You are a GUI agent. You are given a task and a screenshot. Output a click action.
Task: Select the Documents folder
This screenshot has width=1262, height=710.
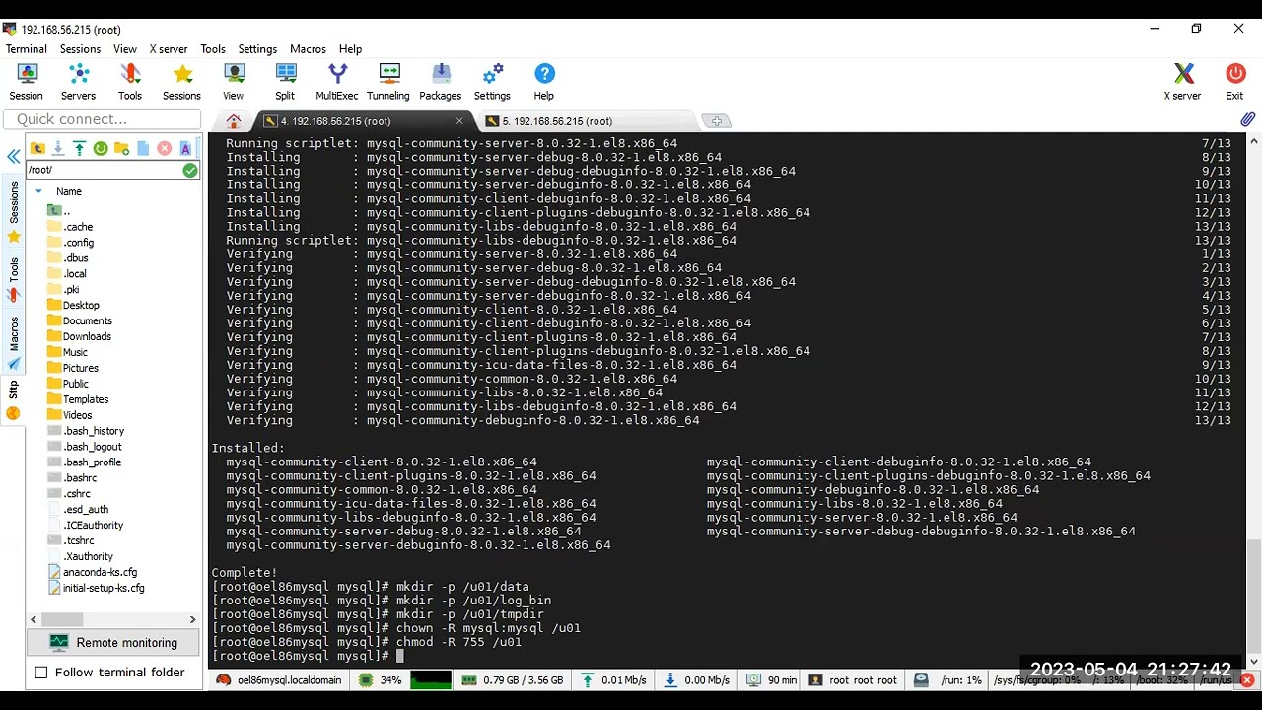pos(80,320)
